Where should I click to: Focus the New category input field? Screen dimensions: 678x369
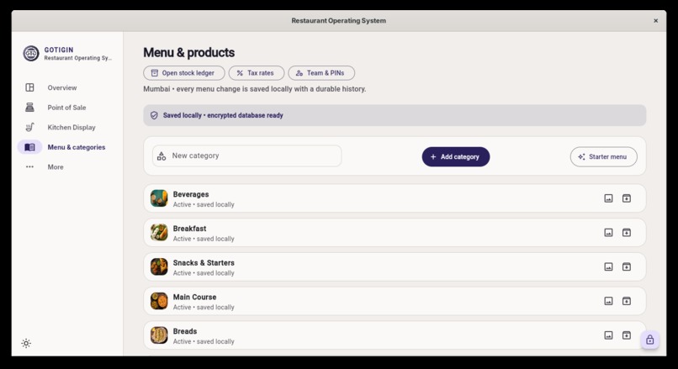click(x=247, y=156)
